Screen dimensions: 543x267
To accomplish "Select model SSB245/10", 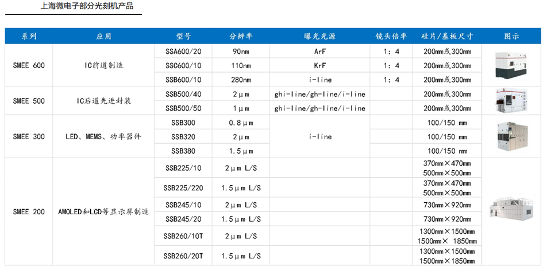I will (x=183, y=205).
